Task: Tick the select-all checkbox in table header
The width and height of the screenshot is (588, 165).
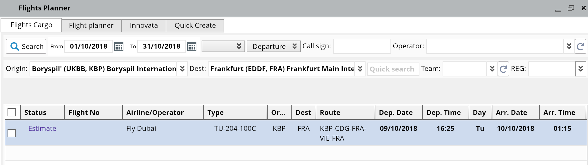Action: (12, 112)
